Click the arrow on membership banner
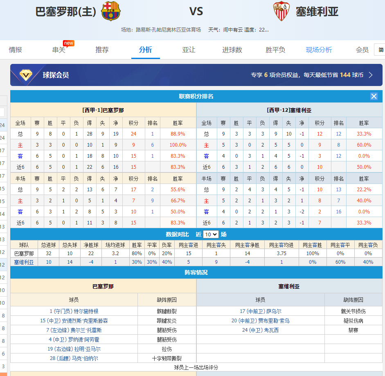Screen dimensions: 385x376 tap(371, 75)
